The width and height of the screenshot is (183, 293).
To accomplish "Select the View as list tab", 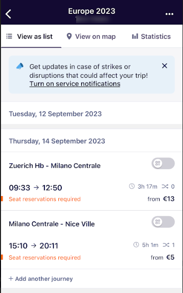I will (31, 36).
